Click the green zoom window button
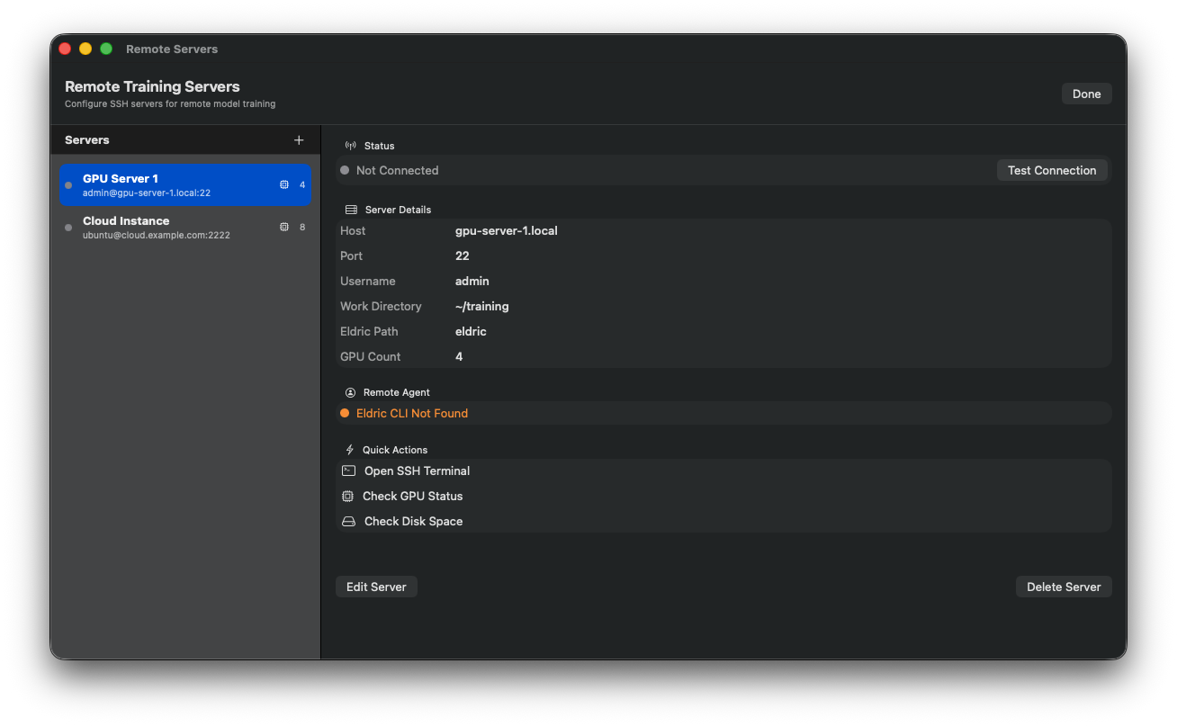 coord(106,49)
